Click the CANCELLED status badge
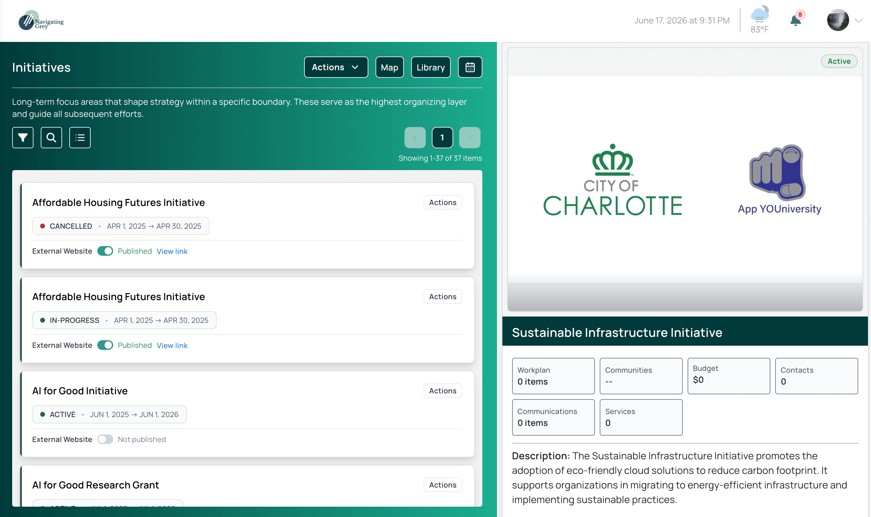The width and height of the screenshot is (871, 517). (121, 226)
